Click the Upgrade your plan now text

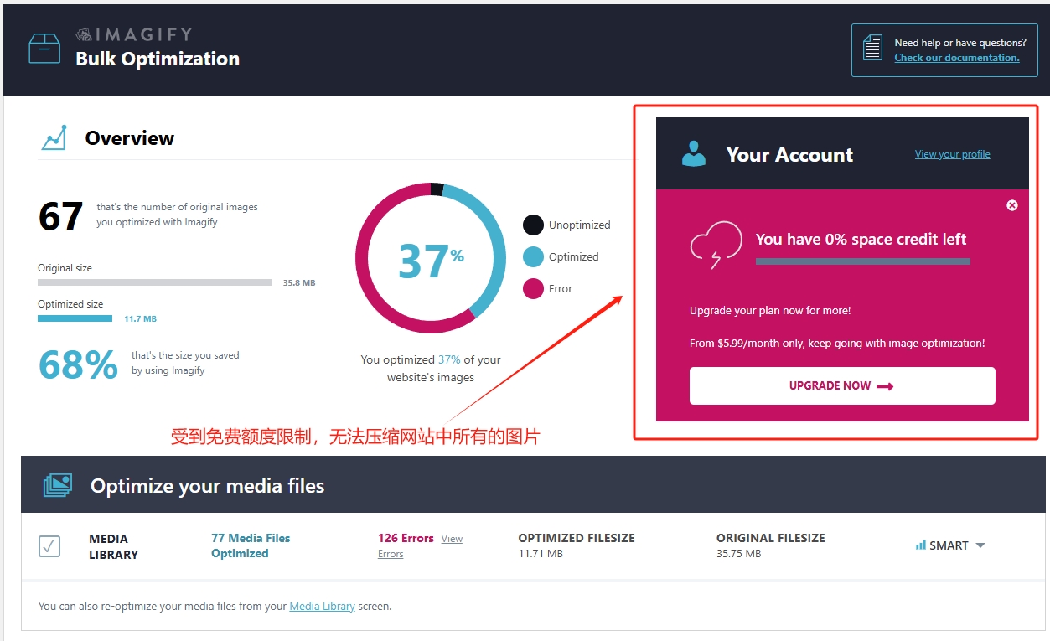(770, 311)
